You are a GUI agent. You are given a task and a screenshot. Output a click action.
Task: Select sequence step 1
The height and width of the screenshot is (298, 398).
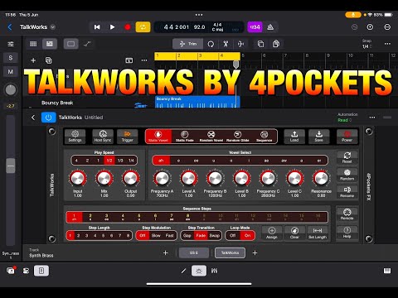tap(74, 217)
